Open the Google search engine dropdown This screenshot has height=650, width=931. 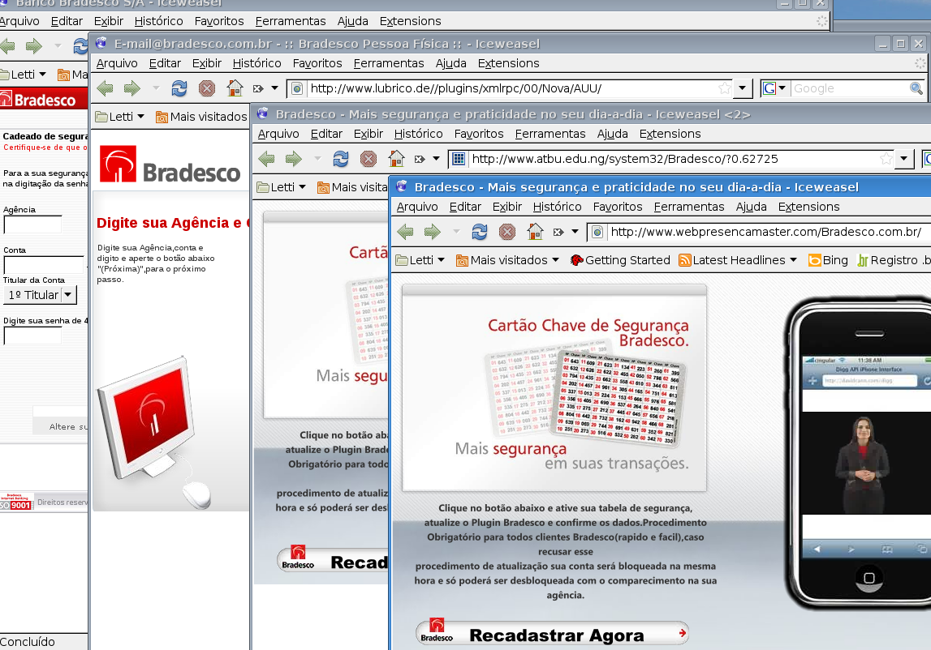point(774,88)
